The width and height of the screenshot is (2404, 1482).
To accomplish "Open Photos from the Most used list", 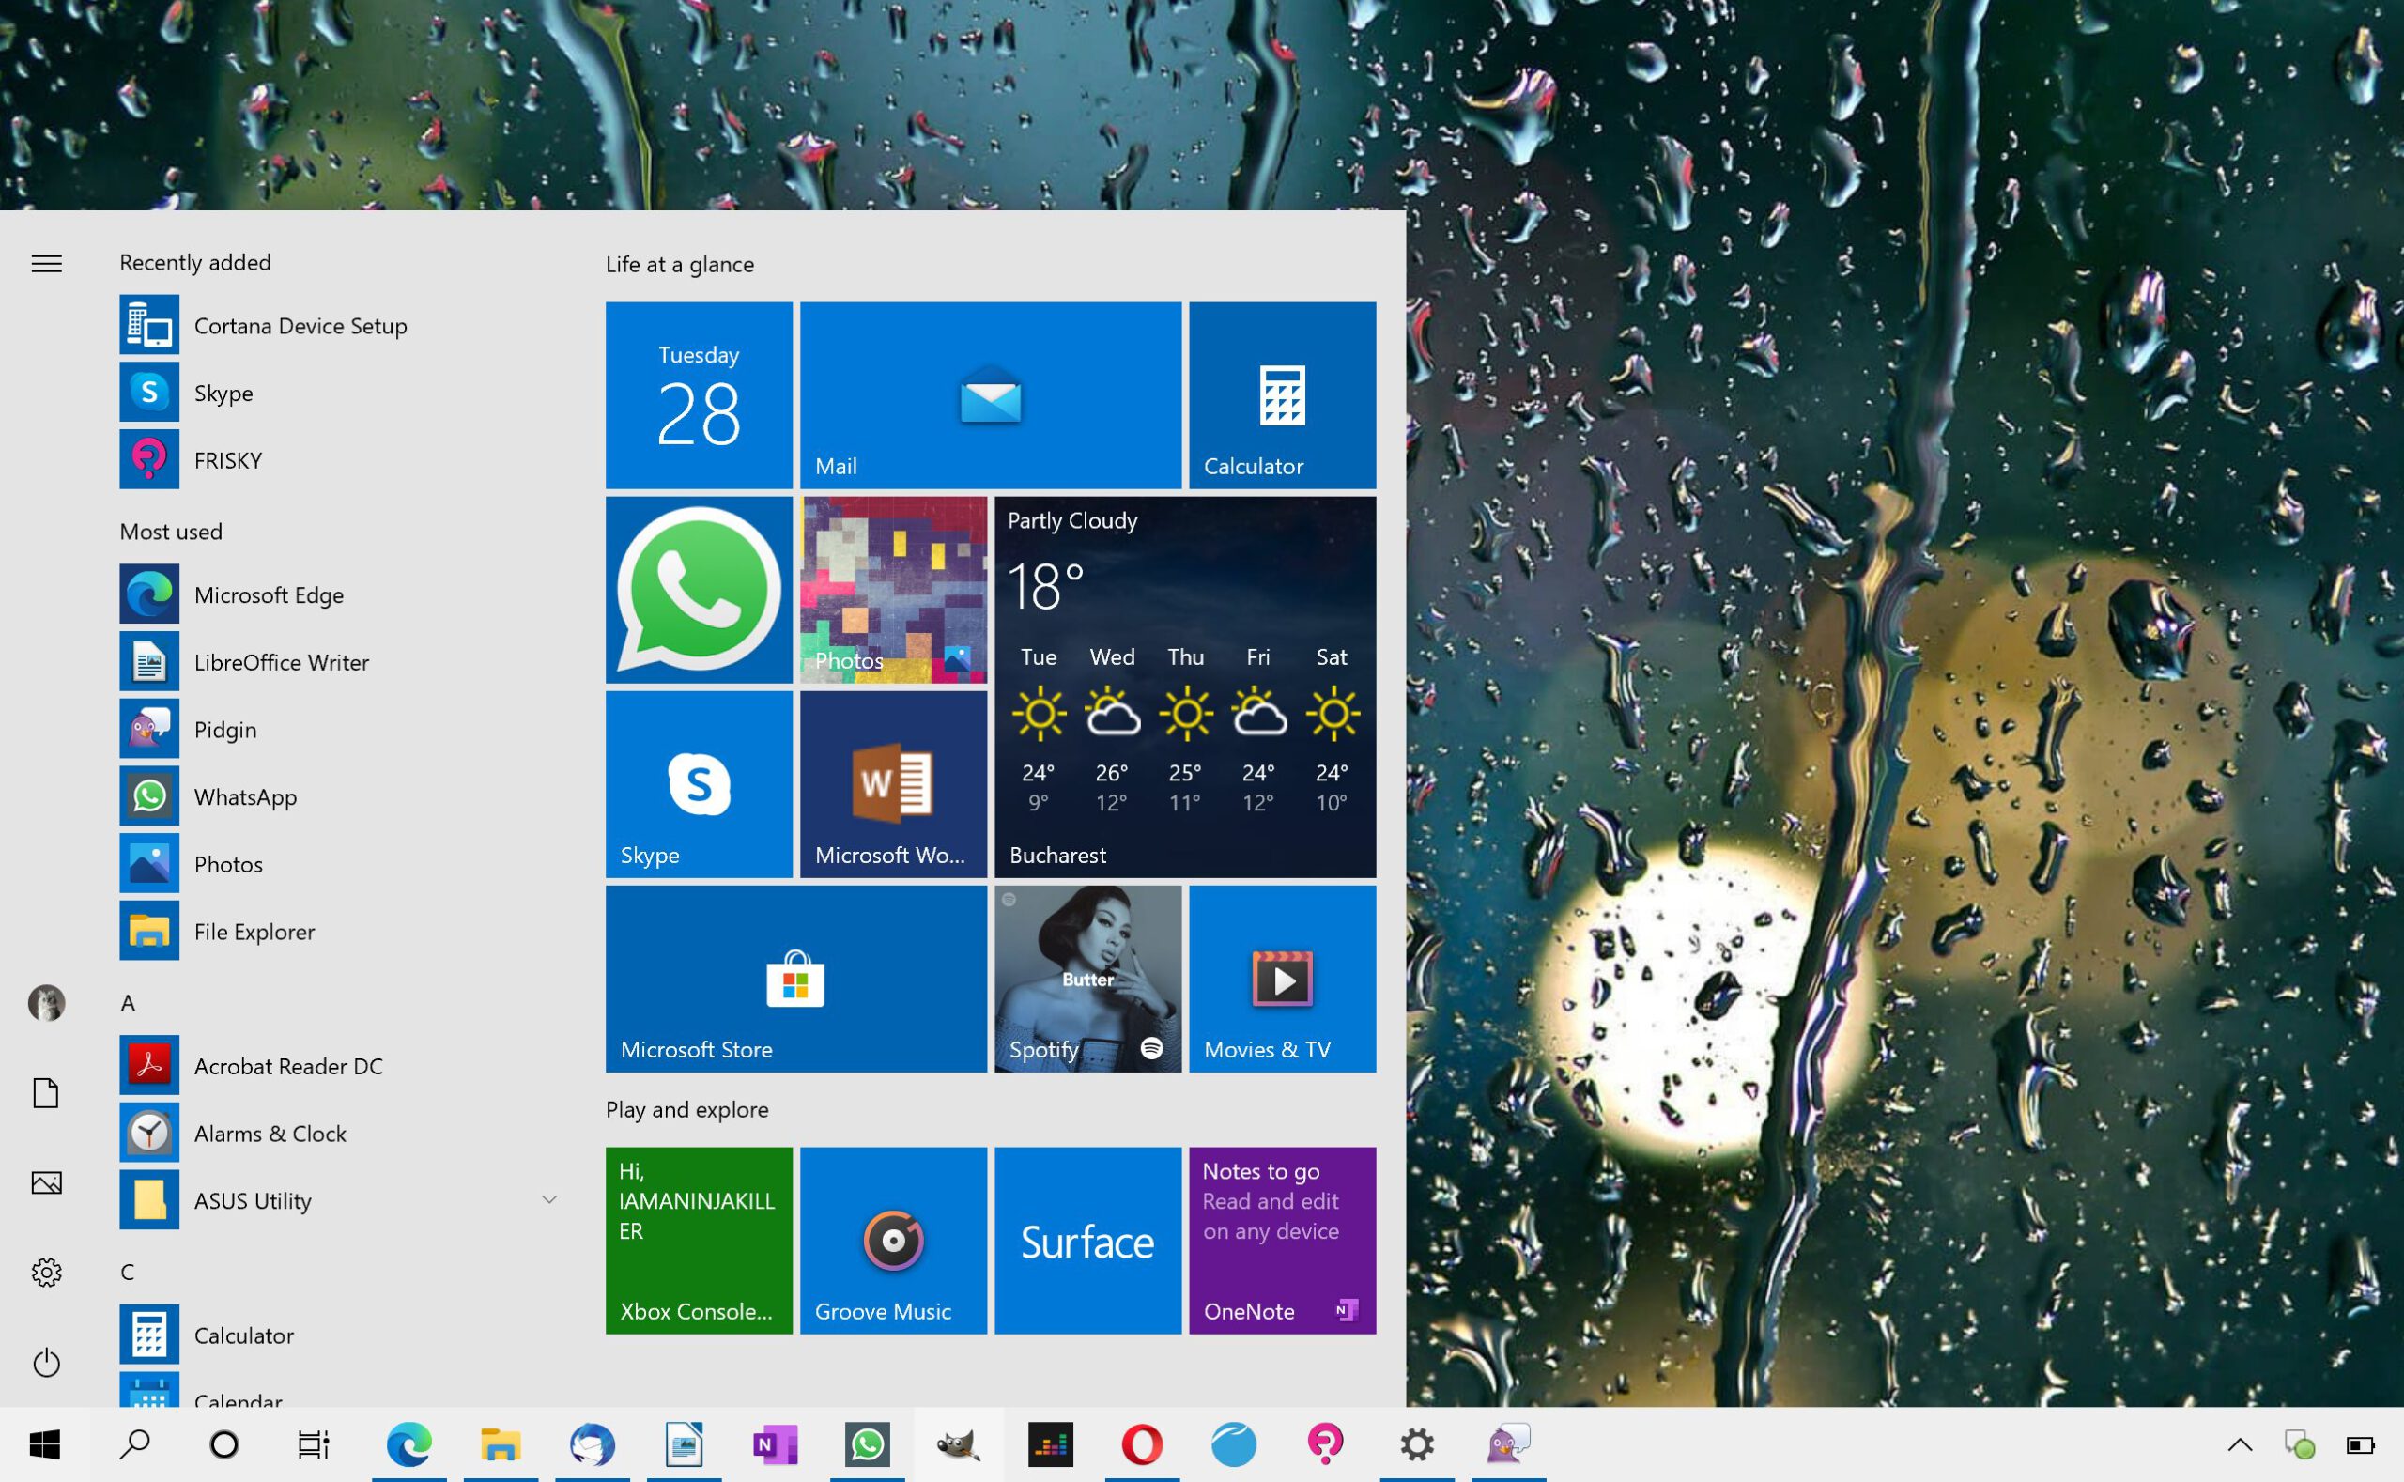I will (x=341, y=864).
